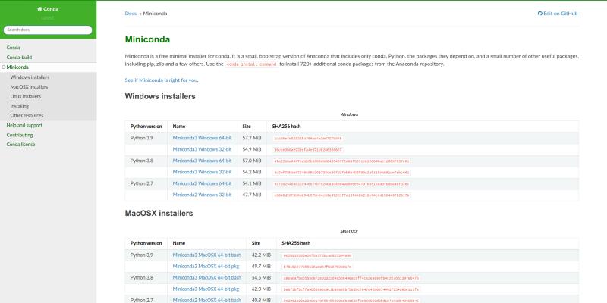Download Miniconda2 Windows 32-bit installer

click(x=202, y=195)
